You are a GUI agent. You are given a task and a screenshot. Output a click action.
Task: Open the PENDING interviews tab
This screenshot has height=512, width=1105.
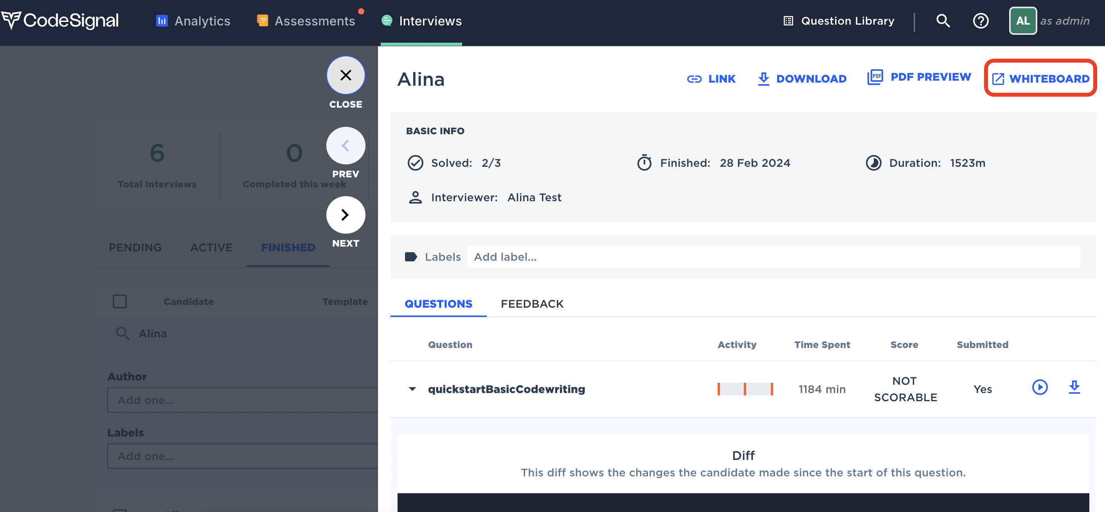point(135,248)
